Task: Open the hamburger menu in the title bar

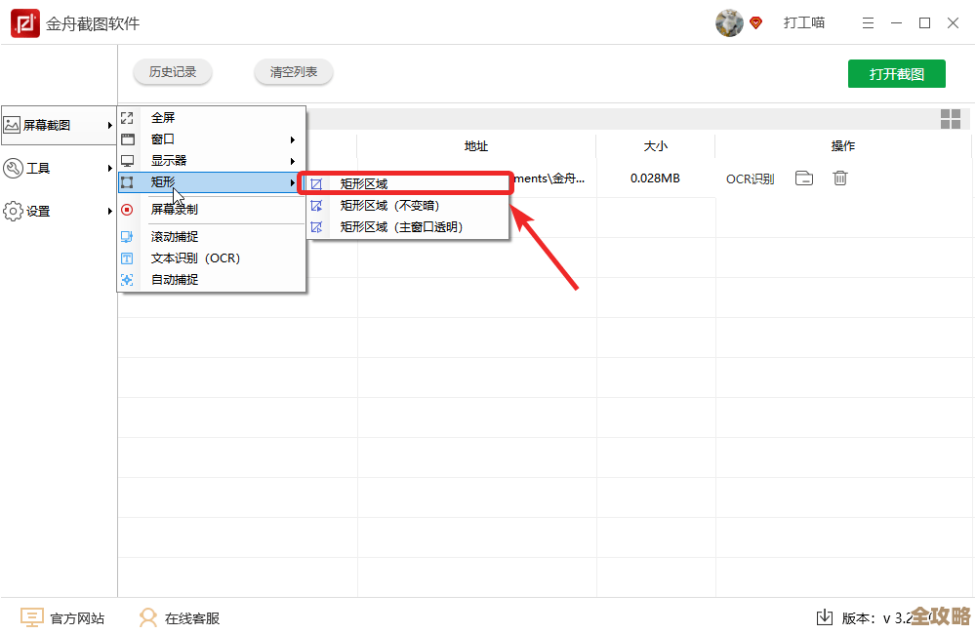Action: (869, 23)
